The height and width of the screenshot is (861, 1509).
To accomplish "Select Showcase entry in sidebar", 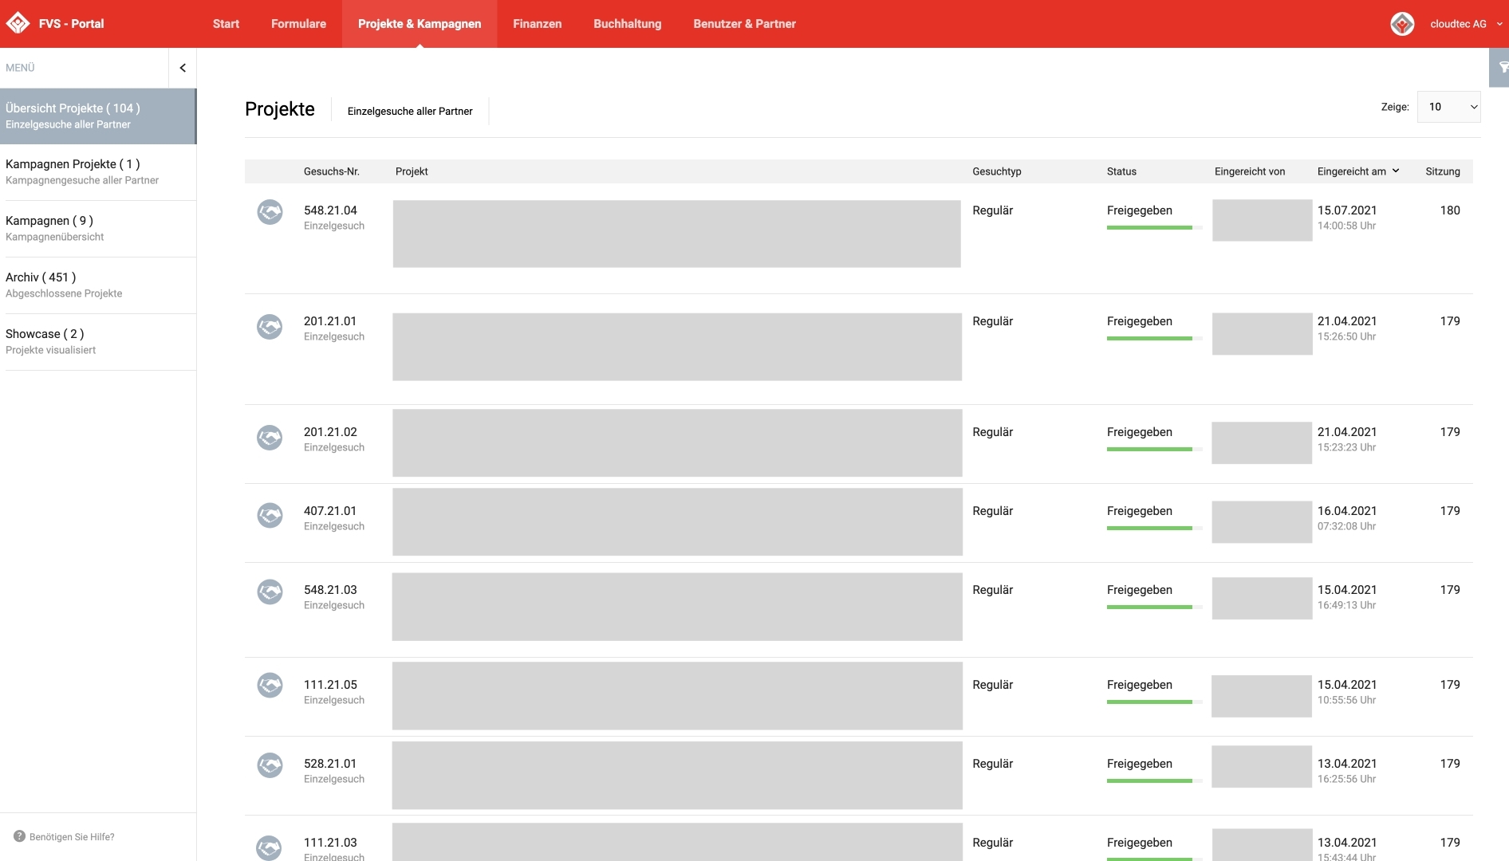I will pos(50,341).
